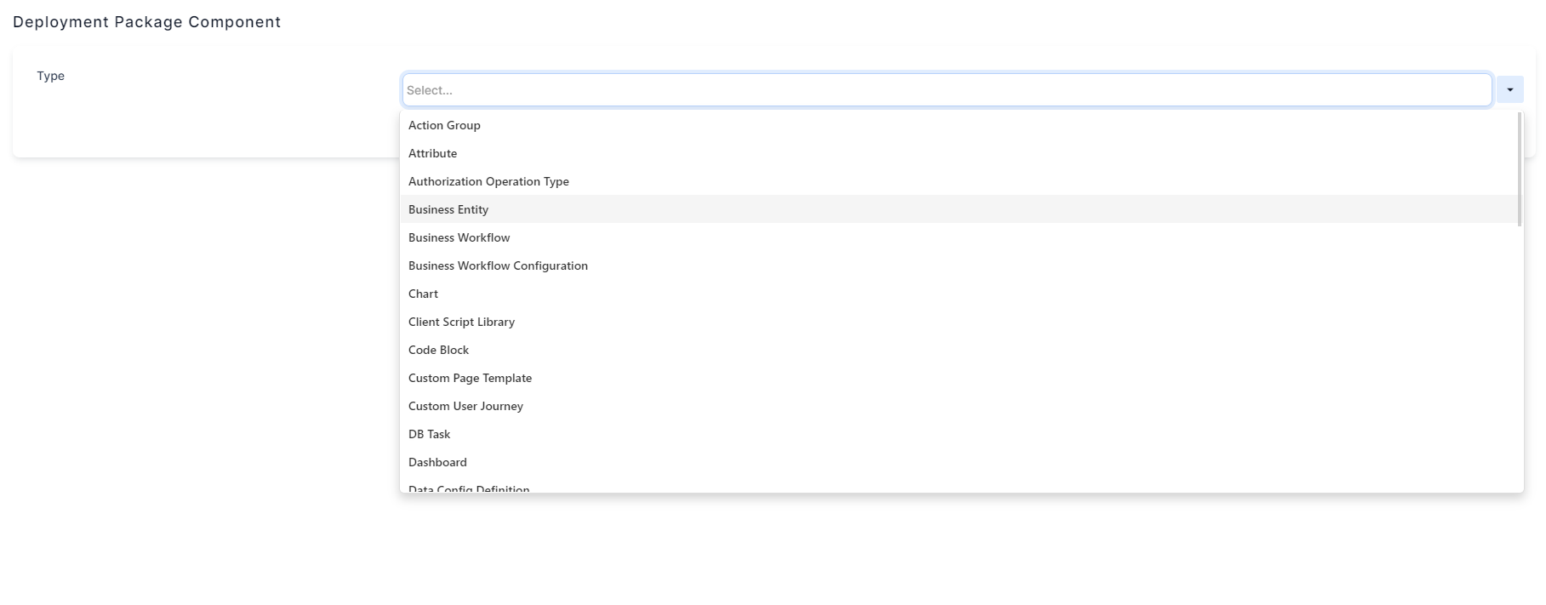Select Business Entity from the dropdown
The height and width of the screenshot is (605, 1546).
(448, 209)
